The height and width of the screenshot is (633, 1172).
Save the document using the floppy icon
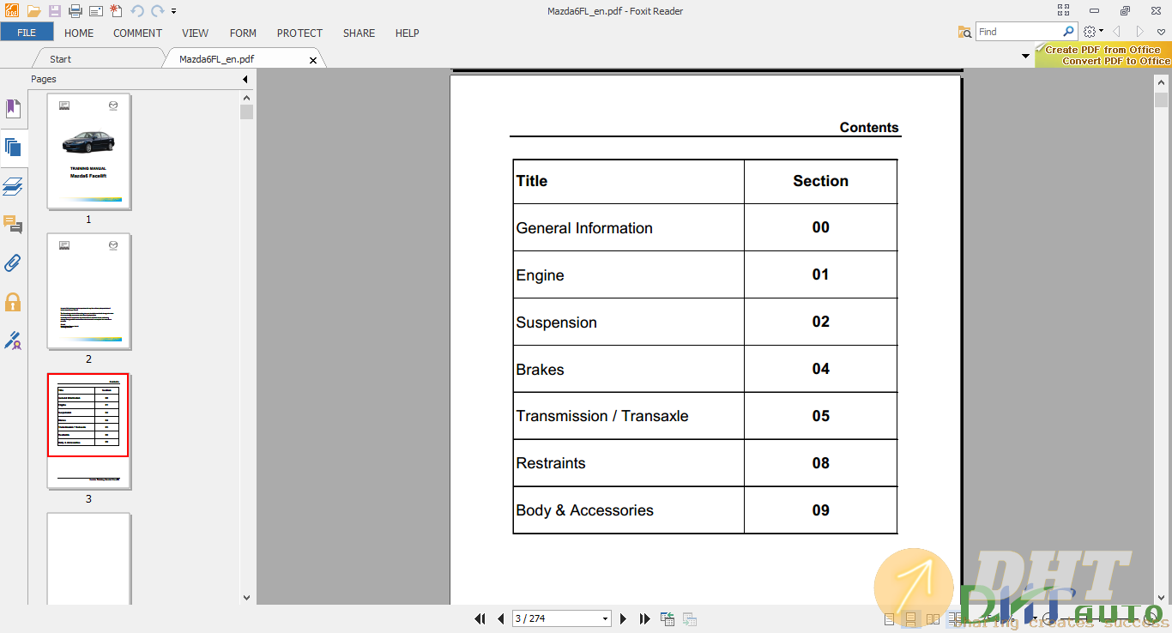point(55,11)
